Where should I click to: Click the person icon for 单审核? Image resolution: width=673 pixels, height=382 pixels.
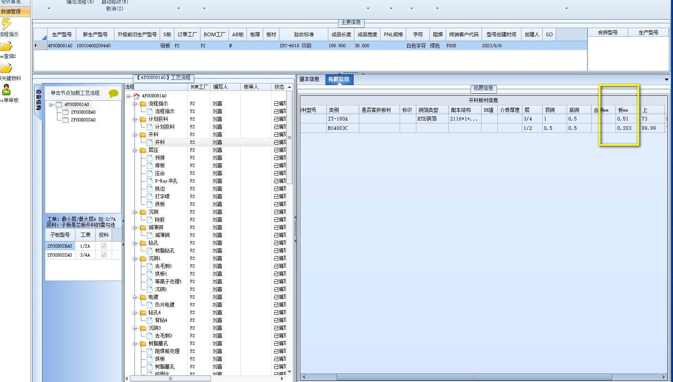point(6,89)
